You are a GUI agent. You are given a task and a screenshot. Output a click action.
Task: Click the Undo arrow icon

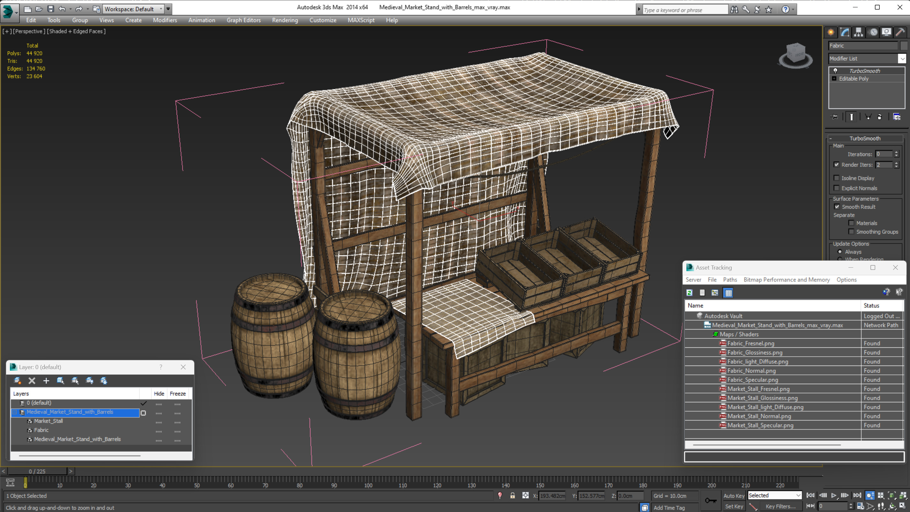coord(62,9)
